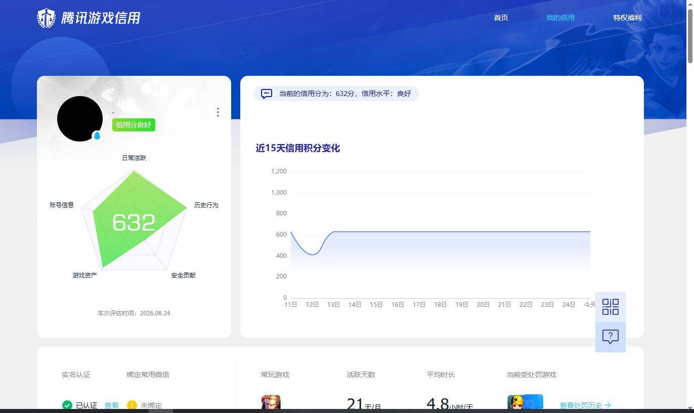
Task: Click the chat bubble icon beside credit score message
Action: tap(267, 94)
